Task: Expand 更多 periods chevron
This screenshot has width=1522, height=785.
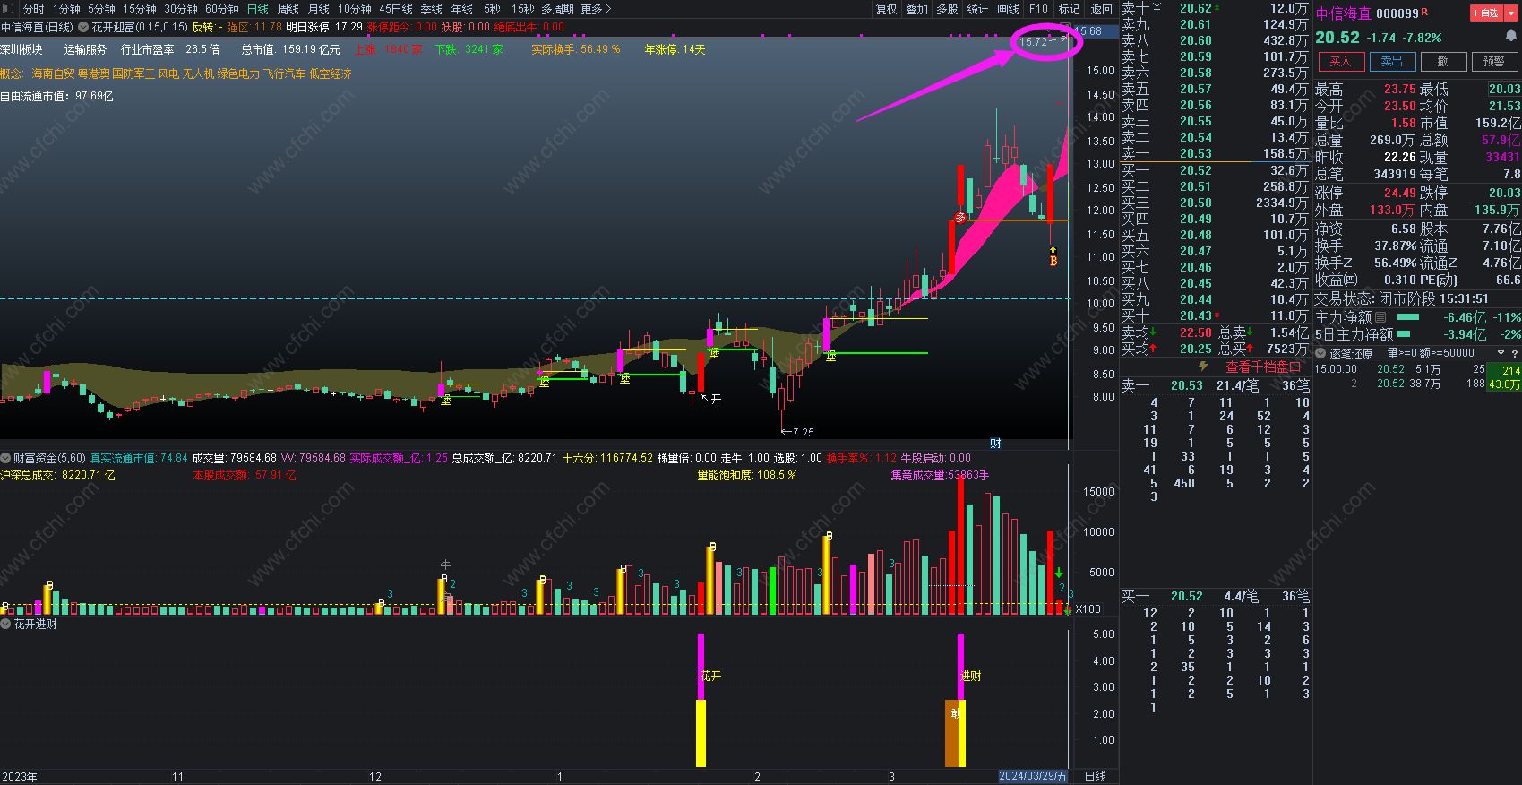Action: click(x=608, y=9)
